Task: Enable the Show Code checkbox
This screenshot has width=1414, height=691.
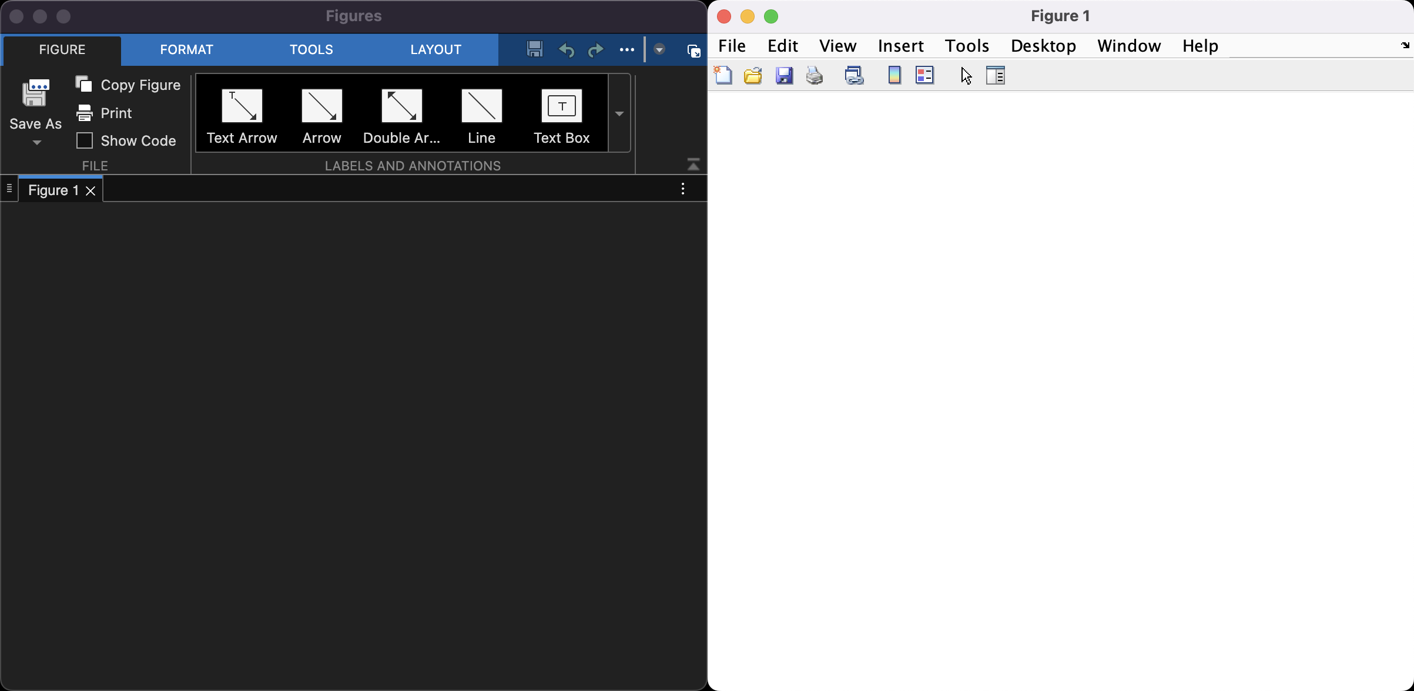Action: [x=85, y=140]
